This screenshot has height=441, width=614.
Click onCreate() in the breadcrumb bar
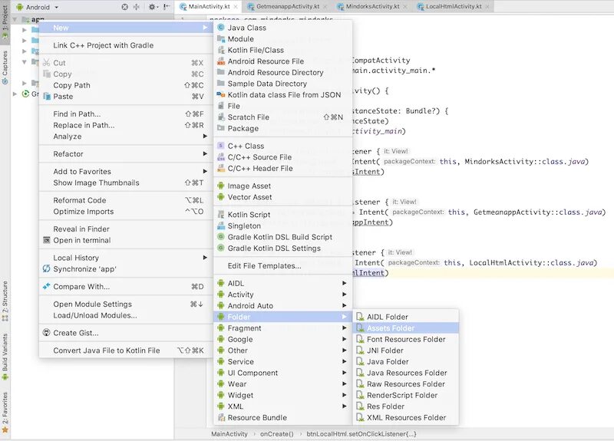coord(276,433)
